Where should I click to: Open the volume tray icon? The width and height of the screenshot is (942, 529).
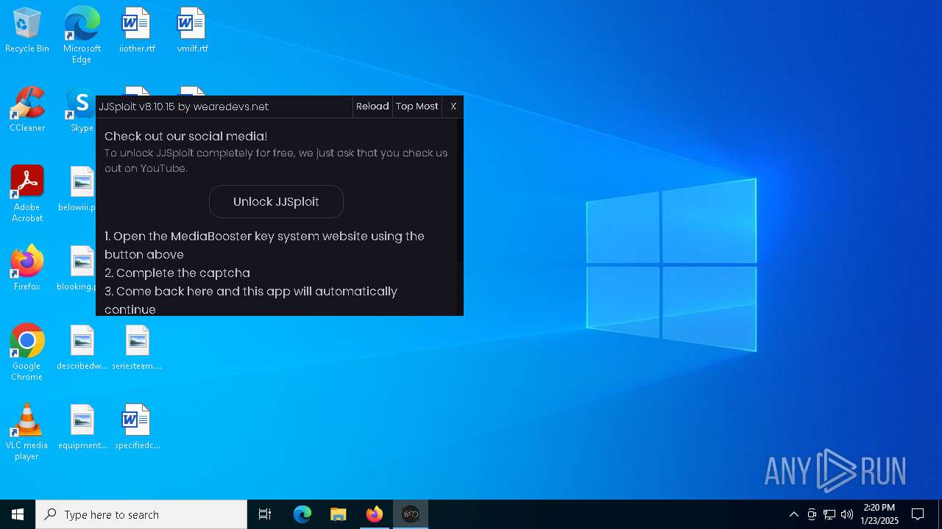click(x=847, y=514)
